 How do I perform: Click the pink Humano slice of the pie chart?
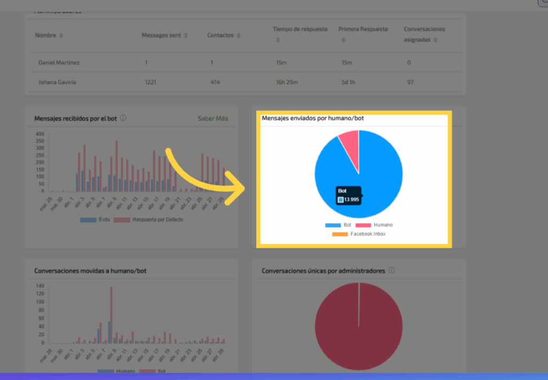point(349,143)
